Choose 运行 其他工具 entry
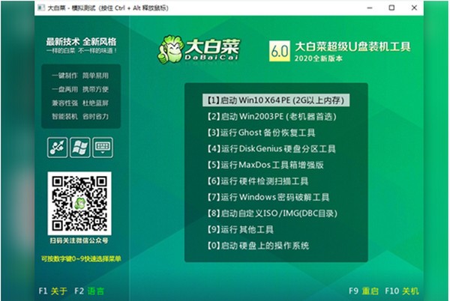This screenshot has width=450, height=301. (x=240, y=229)
